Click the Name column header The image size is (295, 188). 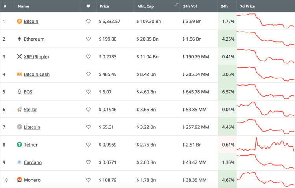(x=24, y=6)
